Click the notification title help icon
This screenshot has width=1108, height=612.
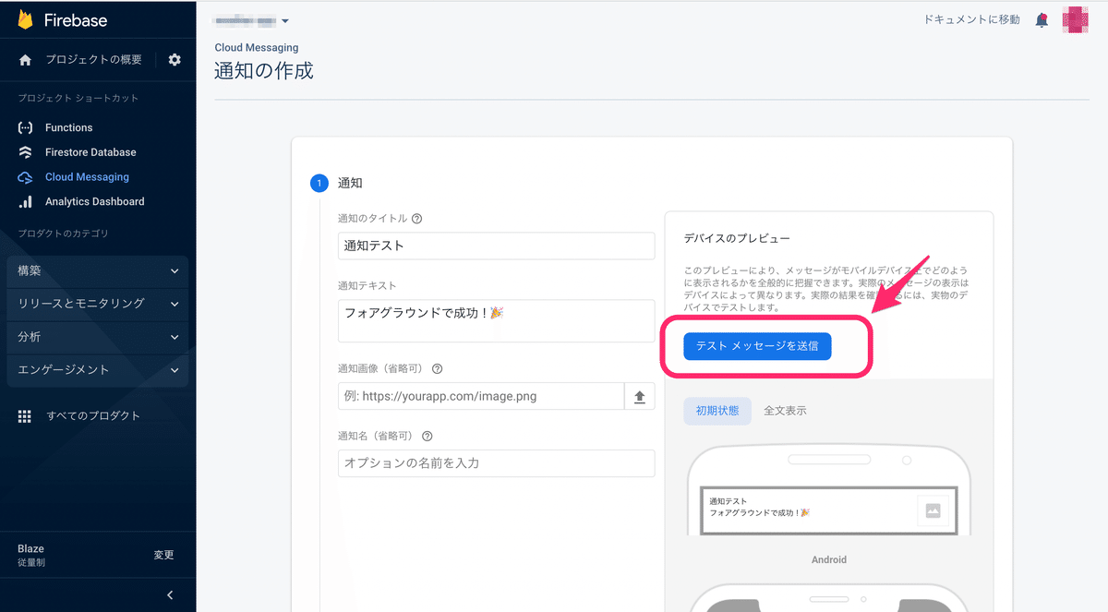[416, 219]
